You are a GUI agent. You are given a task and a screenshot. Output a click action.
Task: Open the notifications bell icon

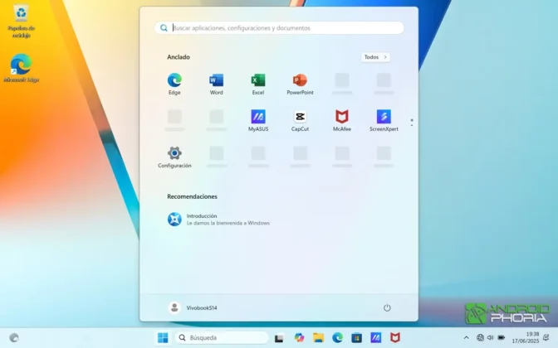pos(546,338)
